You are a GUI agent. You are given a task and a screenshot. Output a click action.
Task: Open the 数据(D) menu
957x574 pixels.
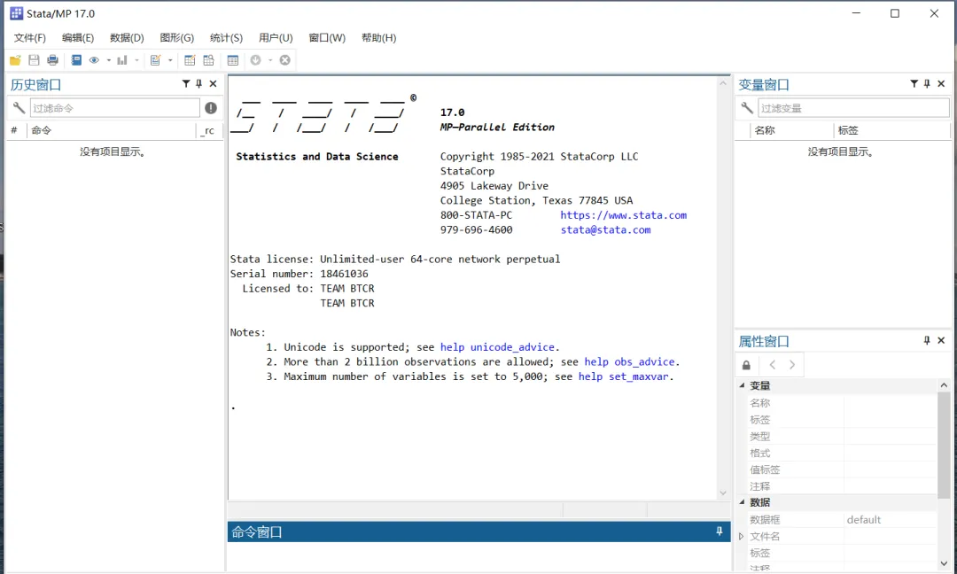127,38
